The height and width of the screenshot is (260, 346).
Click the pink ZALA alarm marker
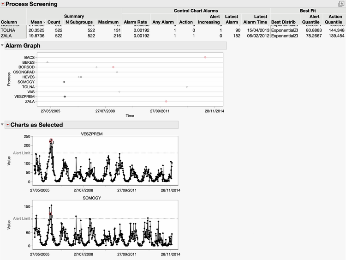pyautogui.click(x=166, y=101)
